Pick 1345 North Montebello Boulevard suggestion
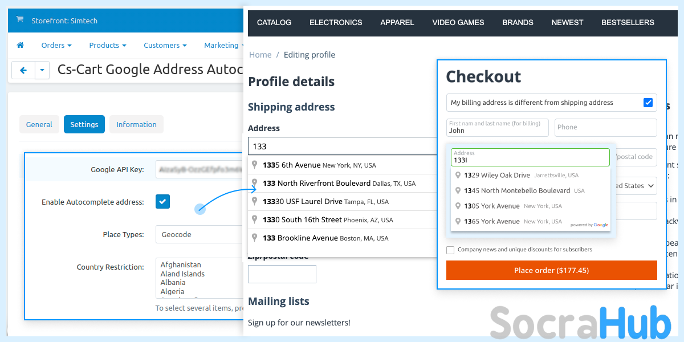This screenshot has height=342, width=684. point(530,190)
